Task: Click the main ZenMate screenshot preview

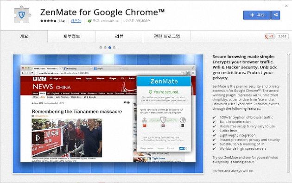Action: (x=108, y=114)
